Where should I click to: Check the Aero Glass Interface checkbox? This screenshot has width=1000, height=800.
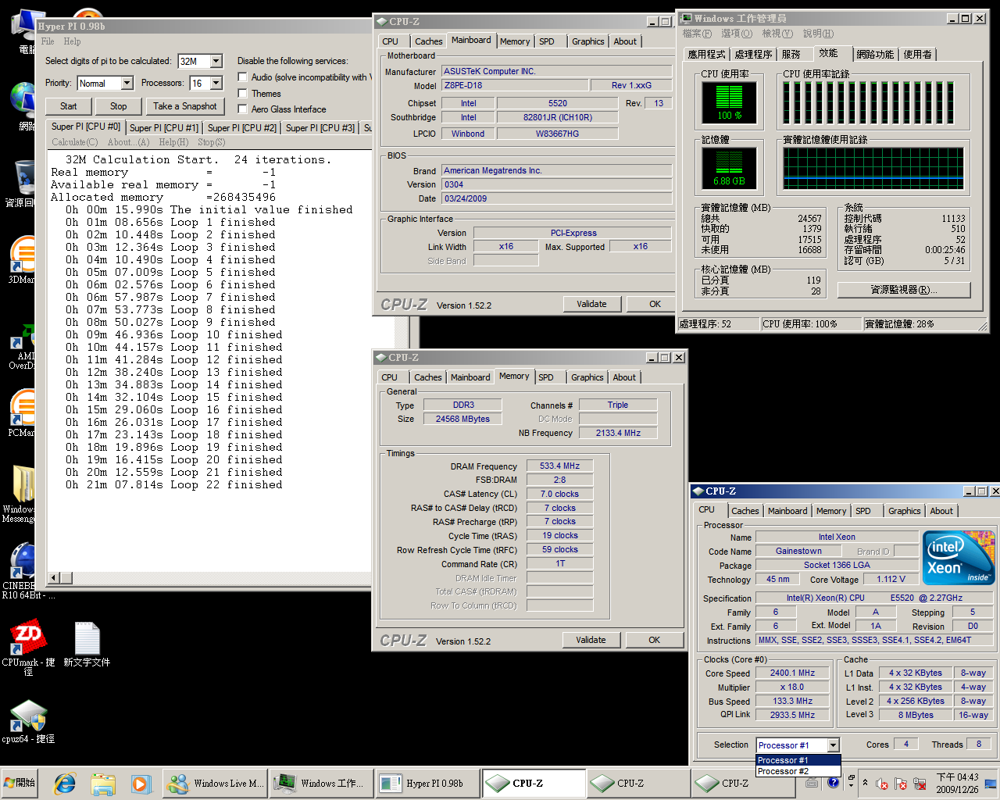point(243,109)
